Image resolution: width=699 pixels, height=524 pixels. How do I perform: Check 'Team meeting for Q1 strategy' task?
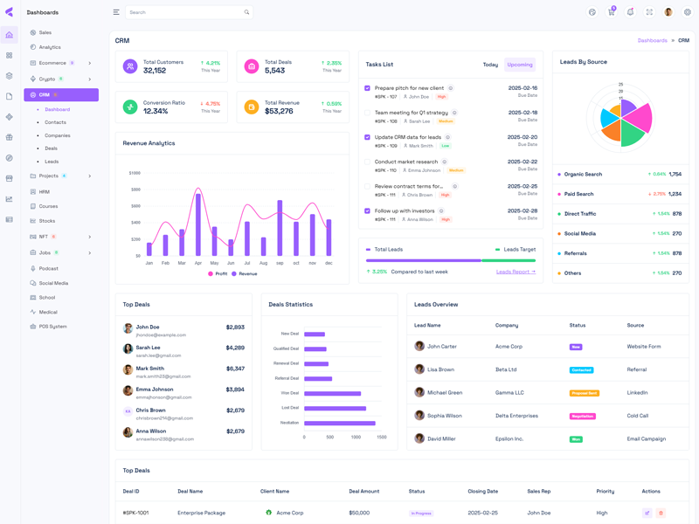(x=368, y=113)
